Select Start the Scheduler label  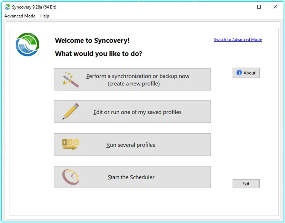(x=131, y=177)
